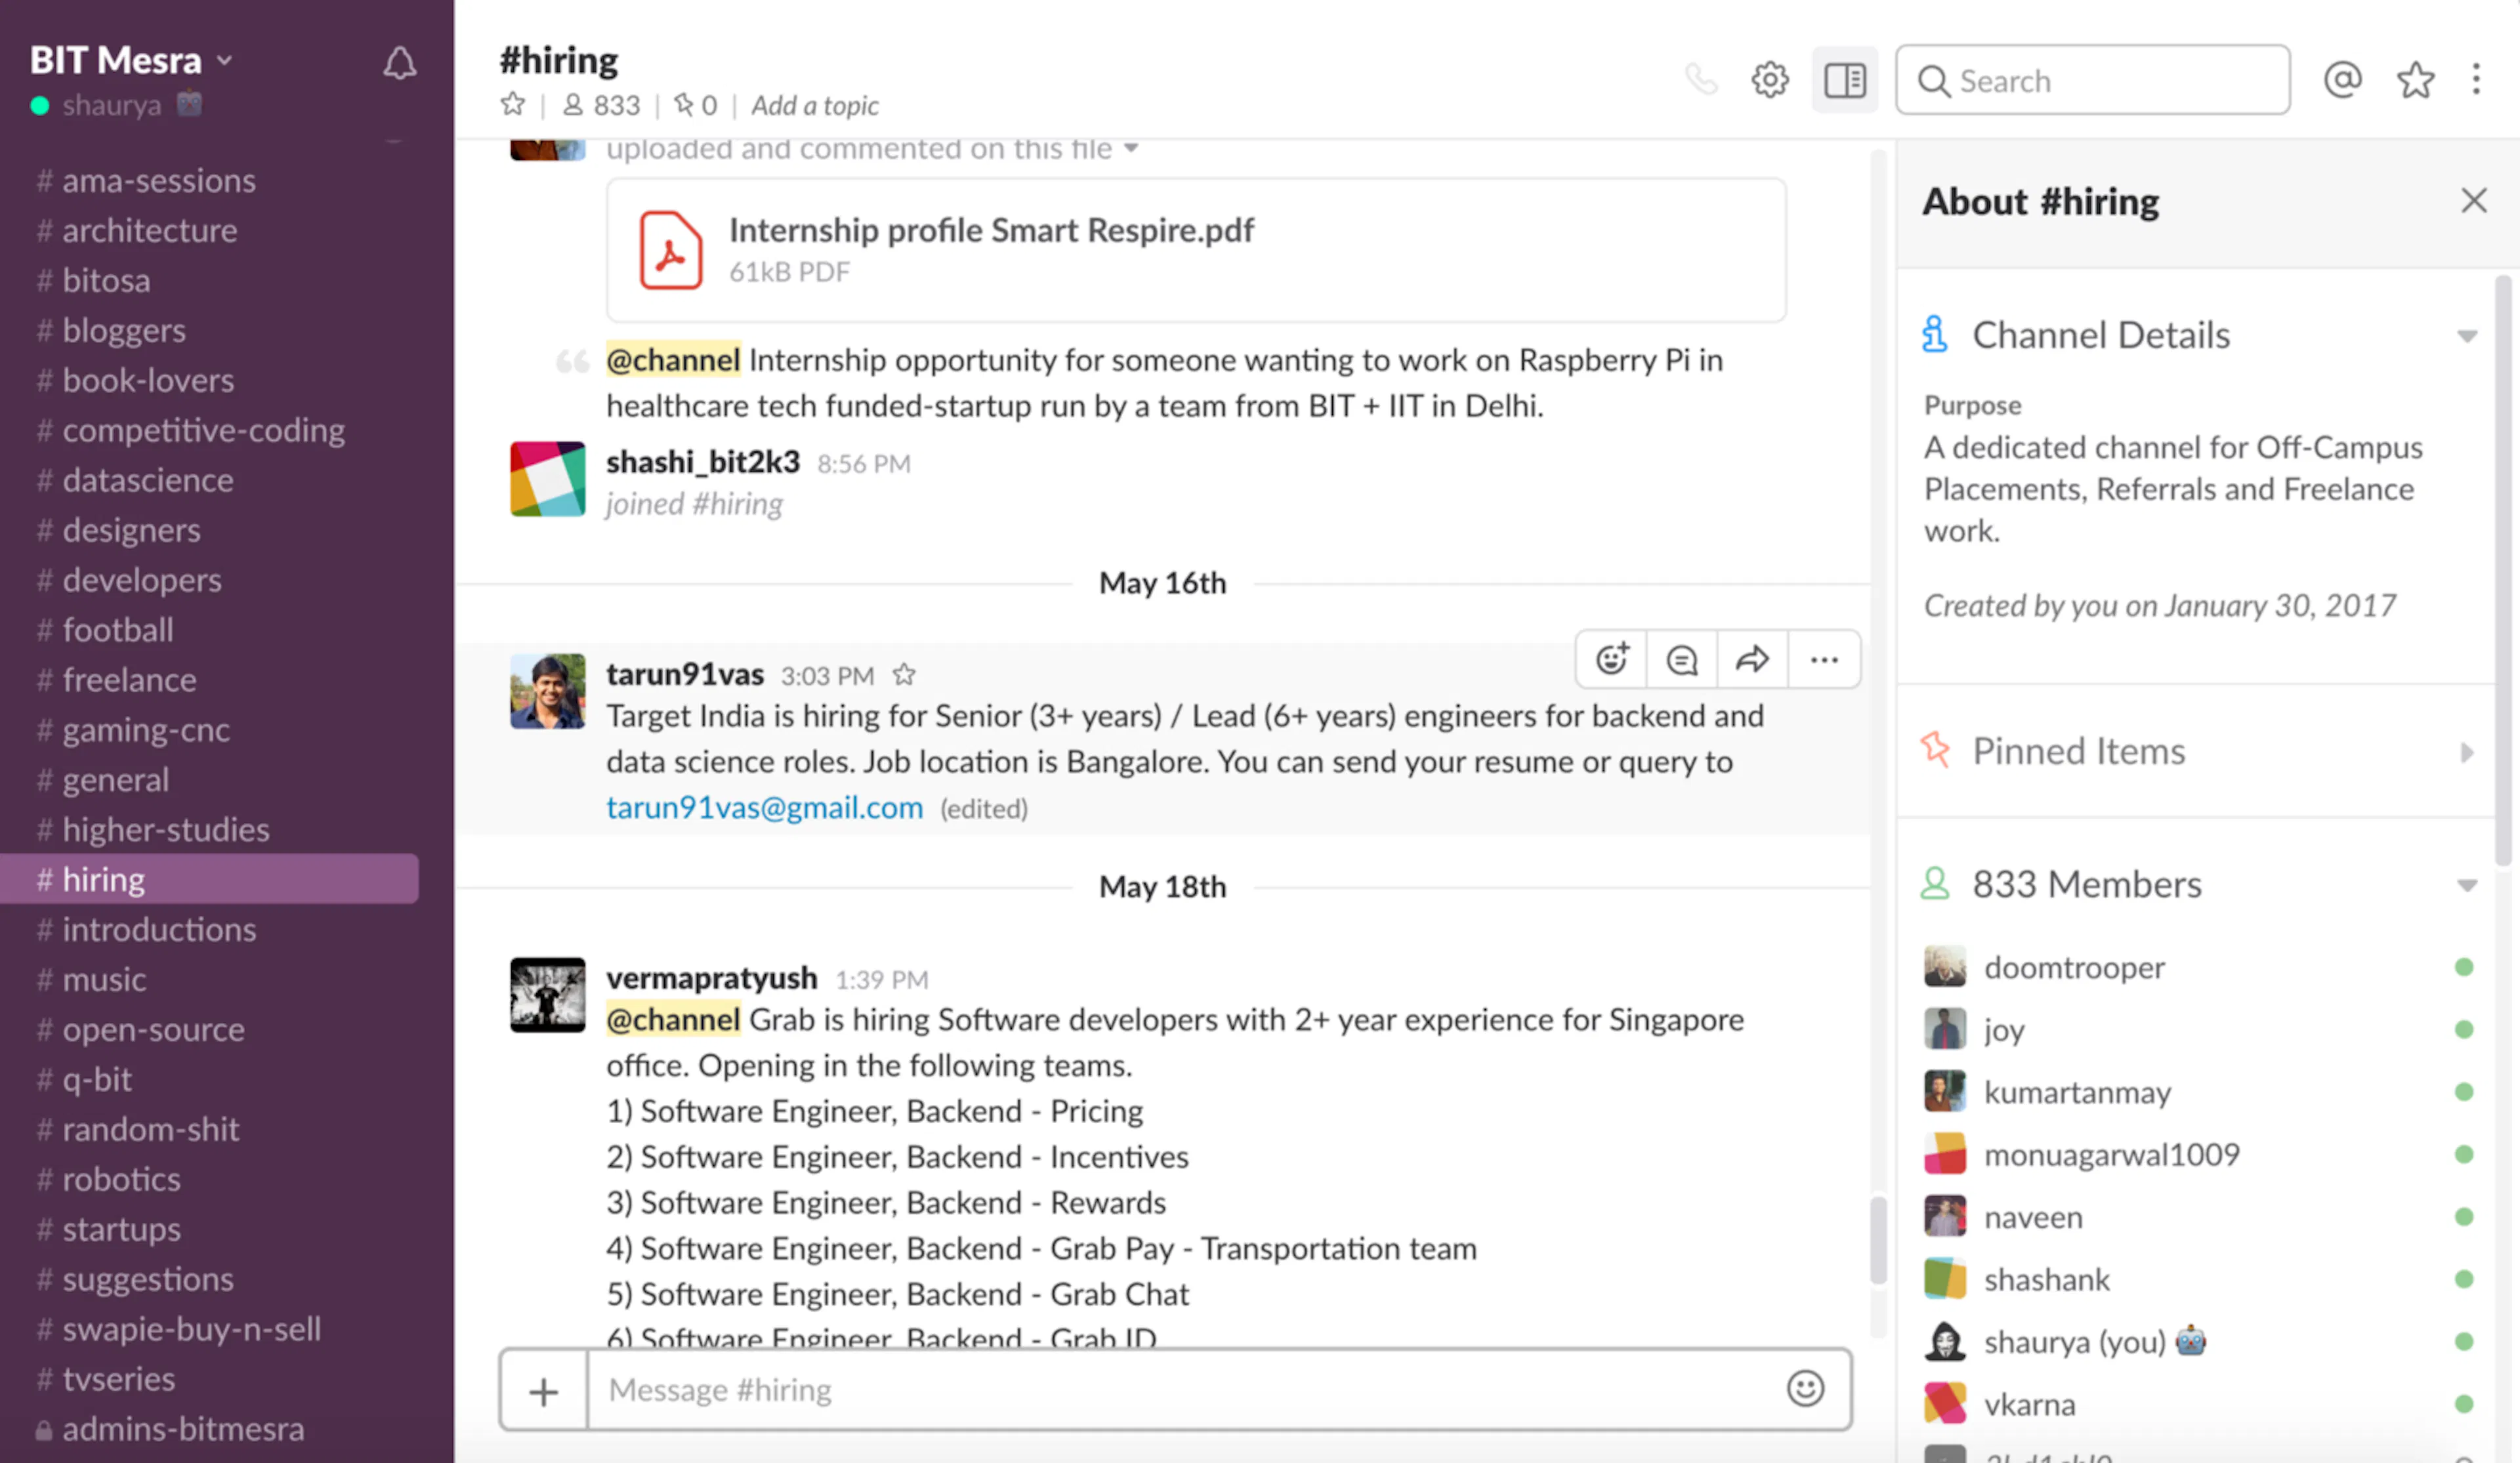Open starred items in header
The image size is (2520, 1463).
(x=2415, y=79)
